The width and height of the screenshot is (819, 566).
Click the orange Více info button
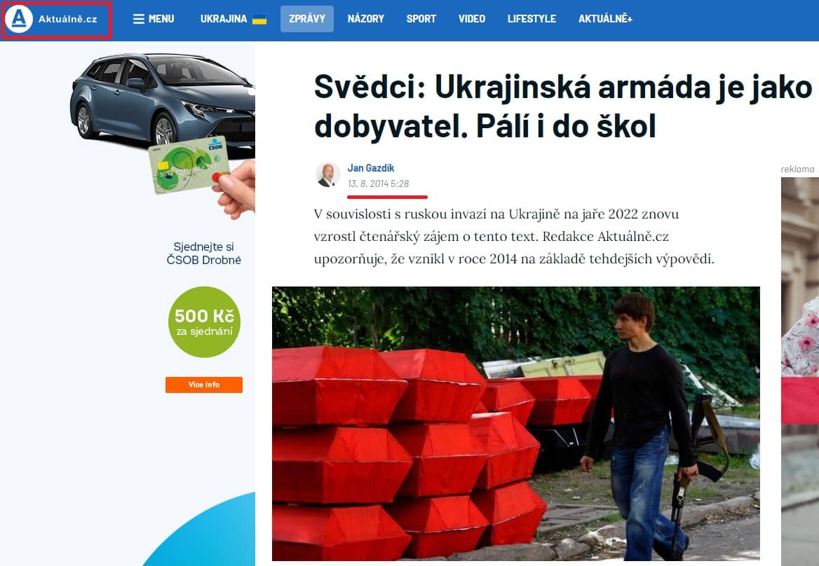(x=204, y=385)
